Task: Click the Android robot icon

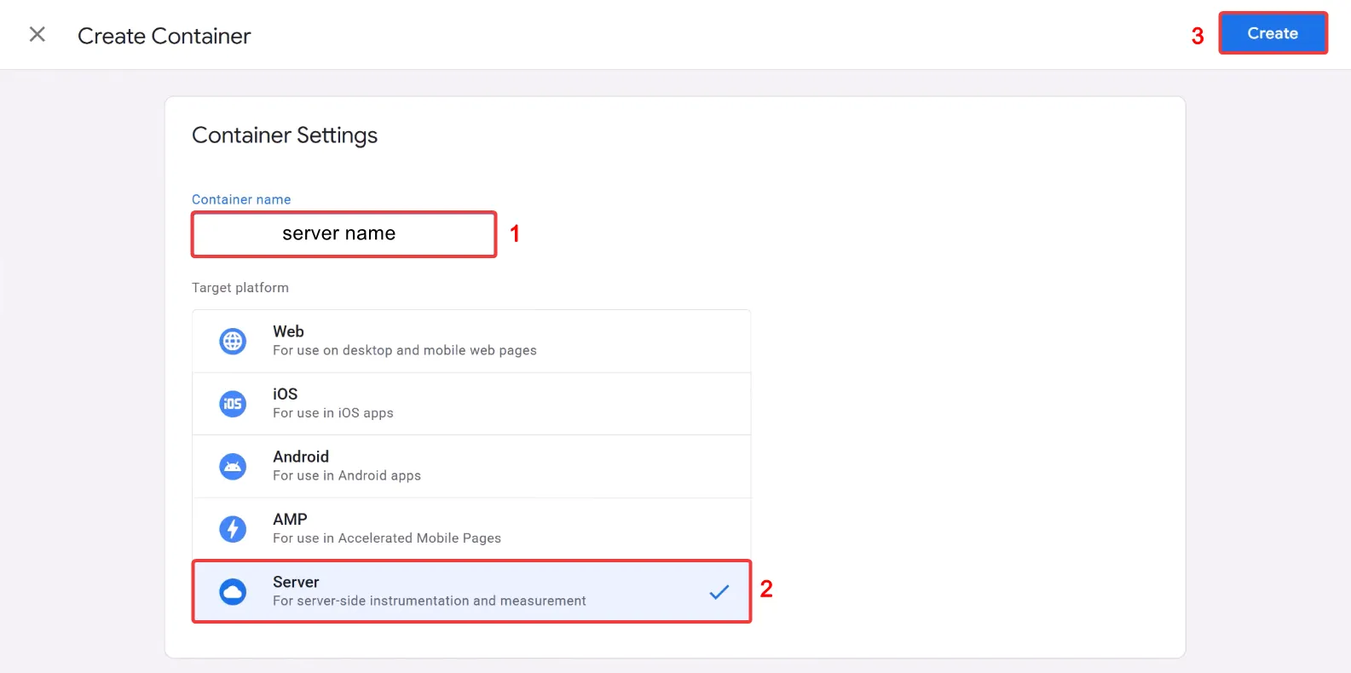Action: [x=233, y=466]
